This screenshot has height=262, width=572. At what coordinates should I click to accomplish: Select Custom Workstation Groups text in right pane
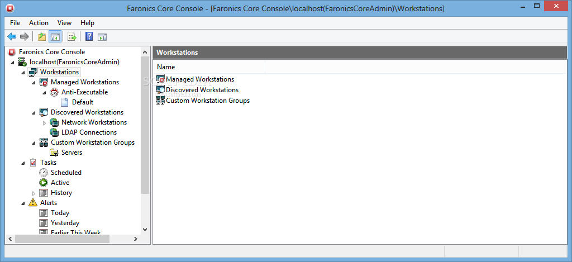click(x=208, y=101)
